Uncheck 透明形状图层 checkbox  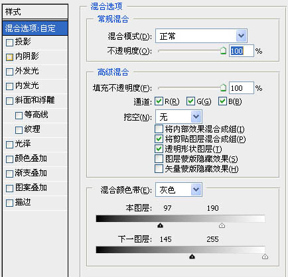tap(159, 148)
